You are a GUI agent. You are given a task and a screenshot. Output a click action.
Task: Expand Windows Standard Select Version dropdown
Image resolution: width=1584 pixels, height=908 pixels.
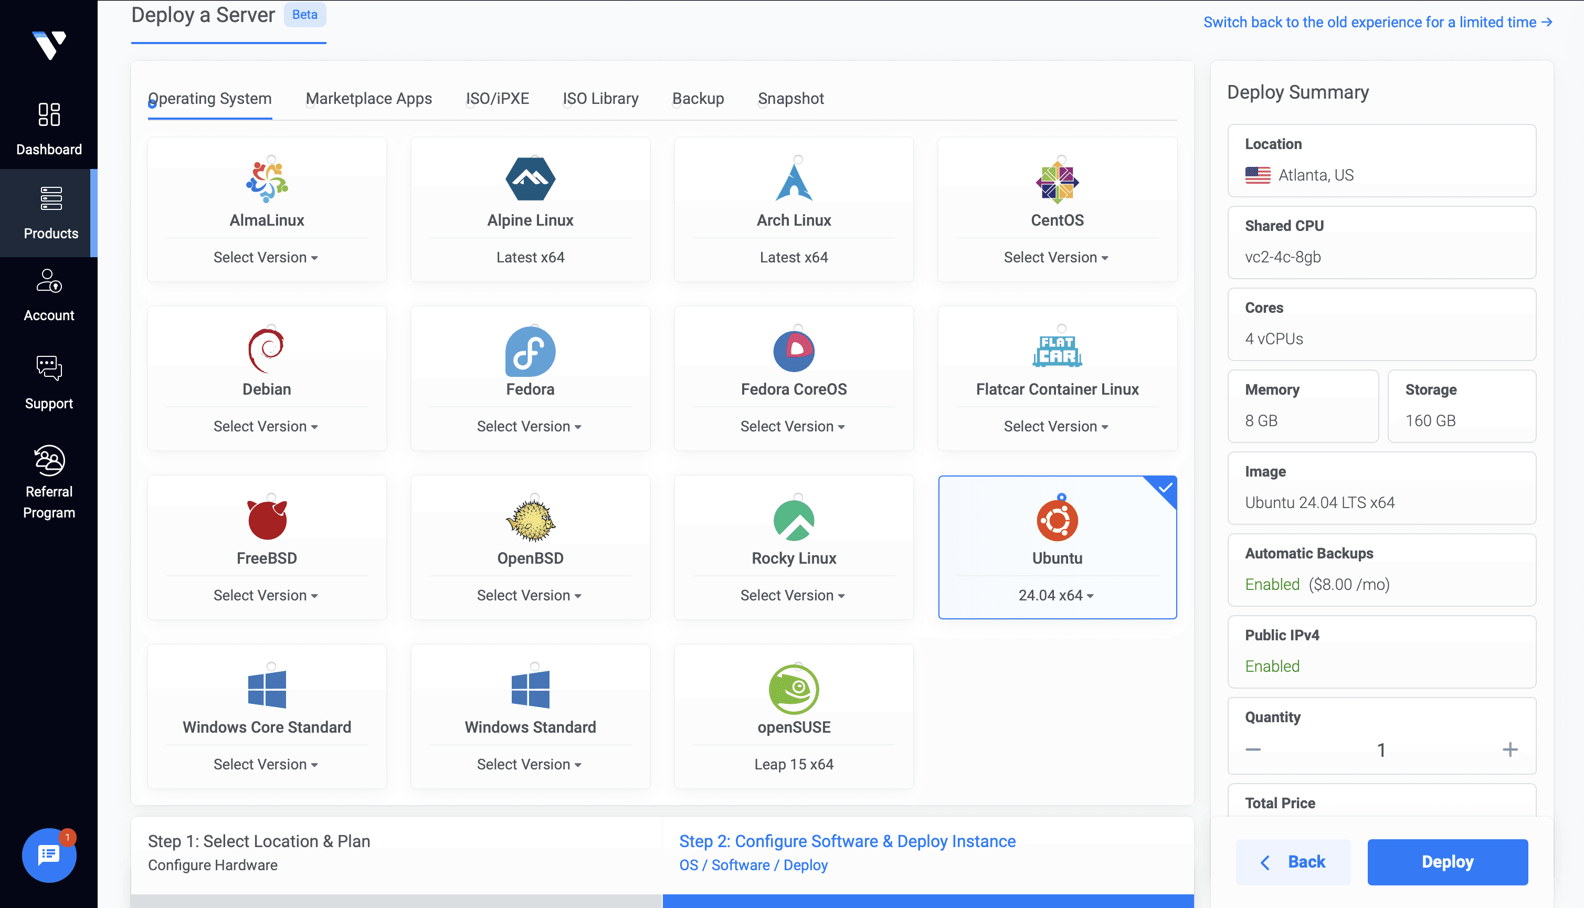(x=530, y=765)
